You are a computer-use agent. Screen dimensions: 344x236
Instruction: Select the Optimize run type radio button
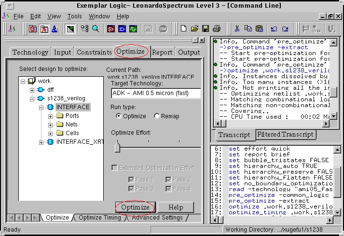pyautogui.click(x=119, y=116)
